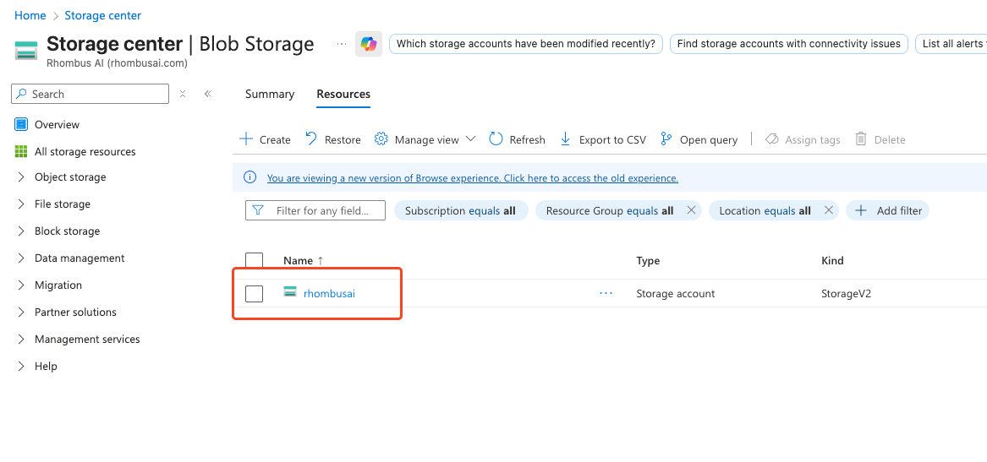
Task: Open Overview in the sidebar
Action: click(58, 124)
